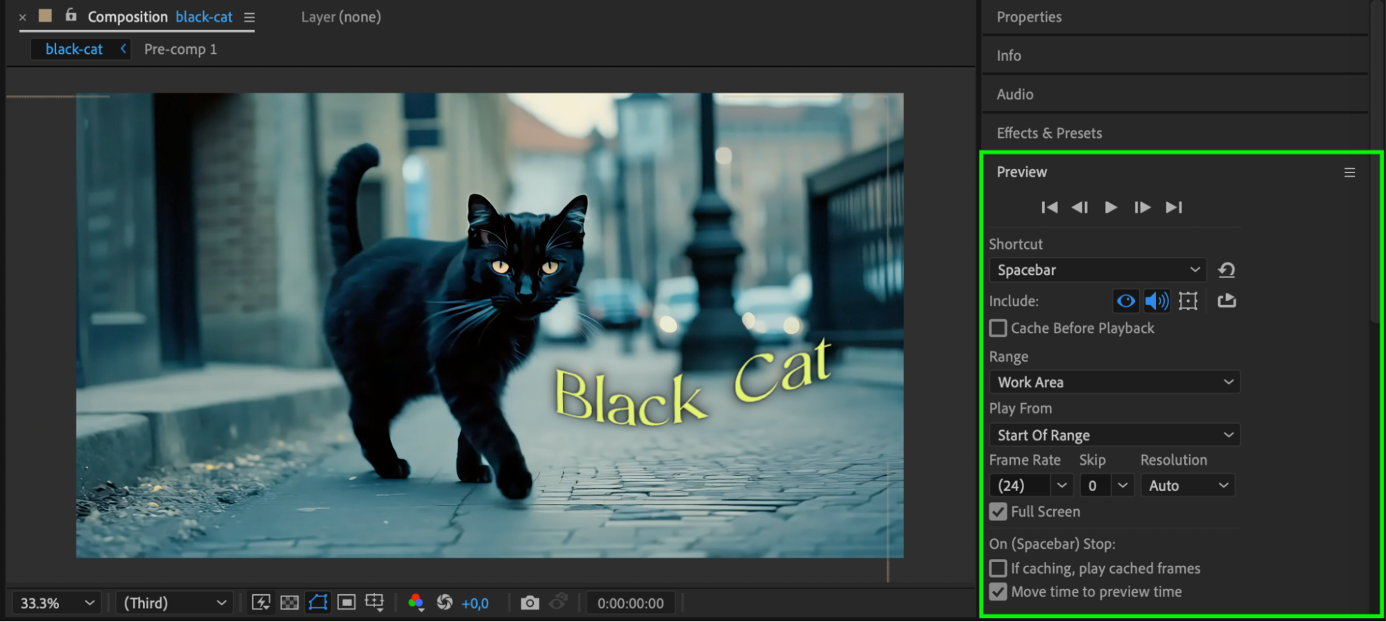Open the 33.3% magnification dropdown
Image resolution: width=1386 pixels, height=622 pixels.
(x=57, y=603)
